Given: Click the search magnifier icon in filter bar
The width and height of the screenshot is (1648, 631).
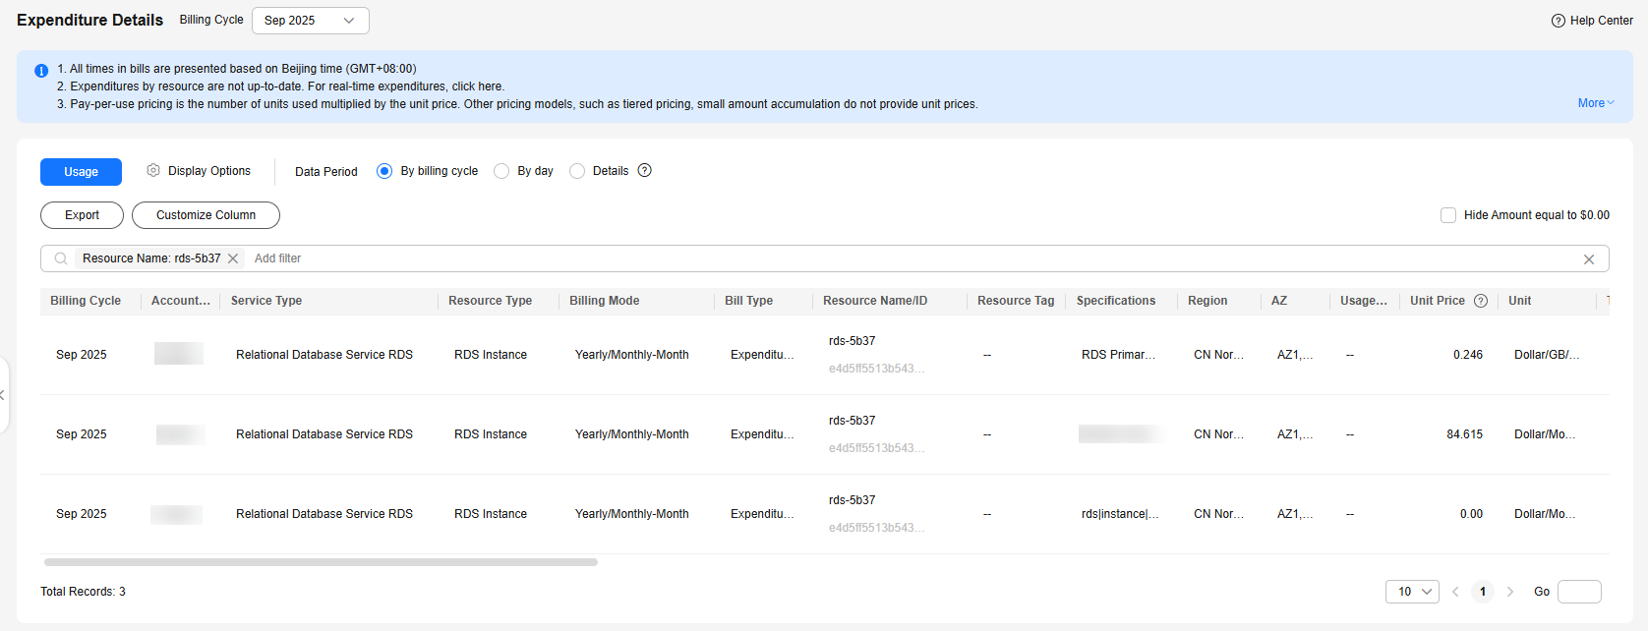Looking at the screenshot, I should coord(61,258).
